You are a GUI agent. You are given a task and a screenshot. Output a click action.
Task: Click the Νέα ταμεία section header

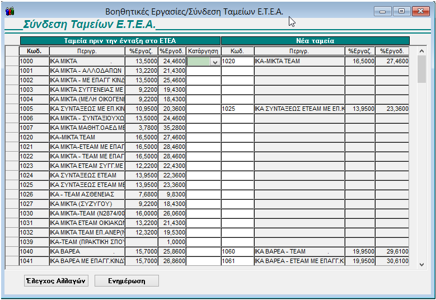click(315, 41)
